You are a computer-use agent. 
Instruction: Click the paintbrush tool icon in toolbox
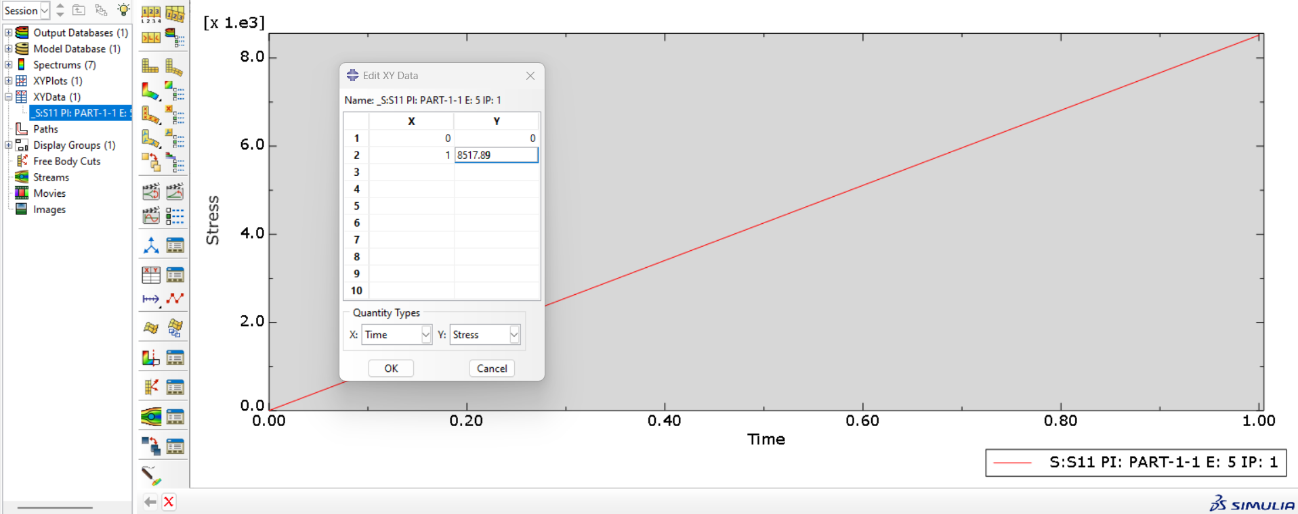151,475
